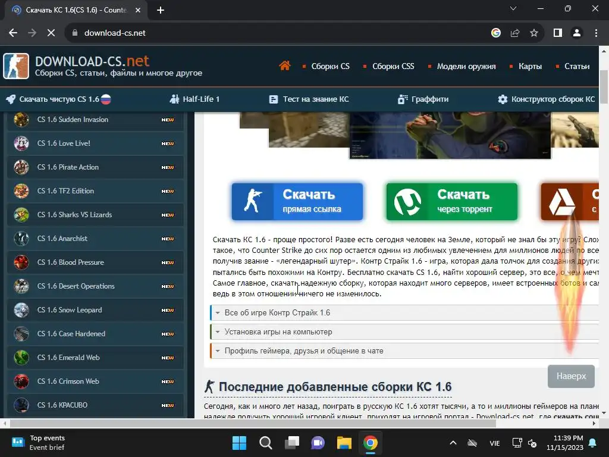The image size is (609, 457).
Task: Show hidden system tray icons chevron
Action: coord(453,443)
